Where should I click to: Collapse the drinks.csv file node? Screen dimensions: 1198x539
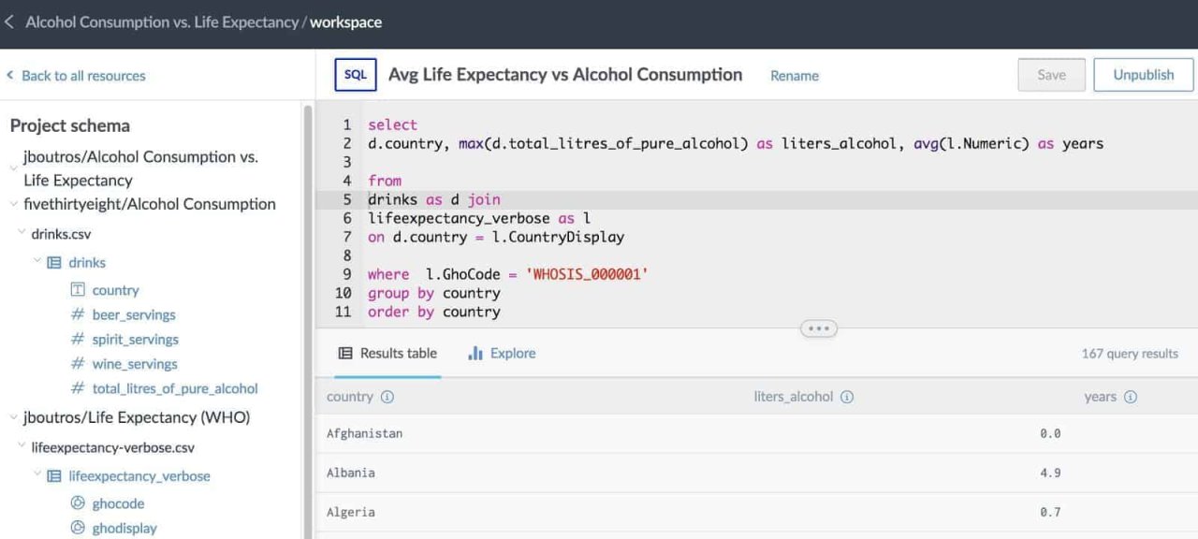tap(22, 232)
